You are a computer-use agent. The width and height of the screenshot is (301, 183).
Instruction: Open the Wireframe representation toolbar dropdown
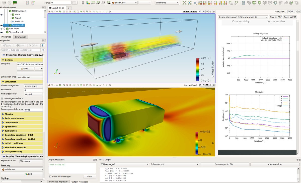coord(167,3)
